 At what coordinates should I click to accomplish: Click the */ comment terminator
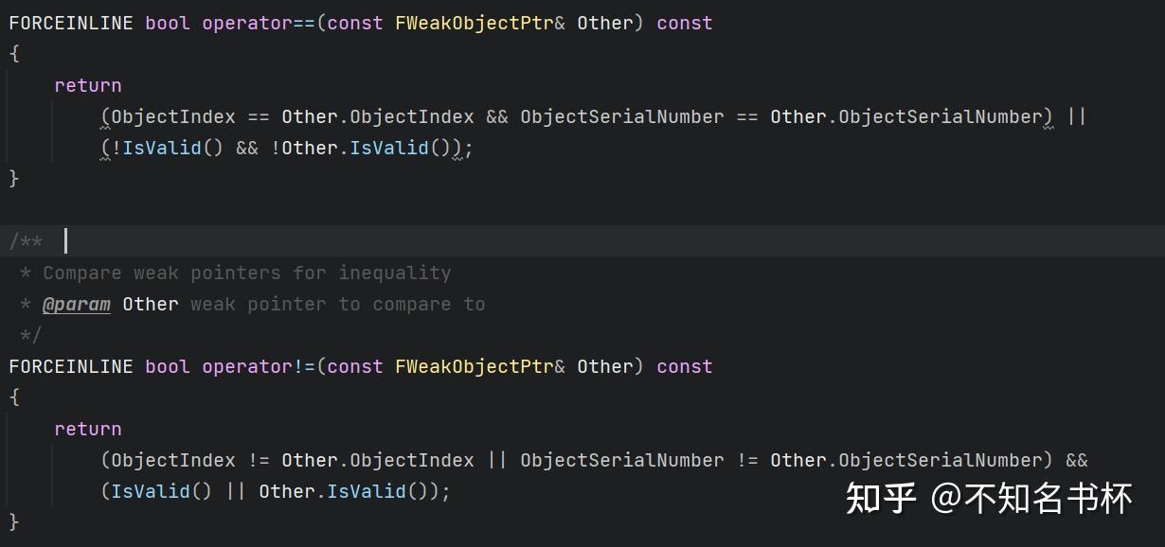(31, 335)
